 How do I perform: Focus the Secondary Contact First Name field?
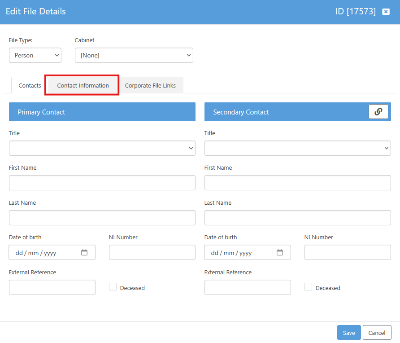point(297,183)
